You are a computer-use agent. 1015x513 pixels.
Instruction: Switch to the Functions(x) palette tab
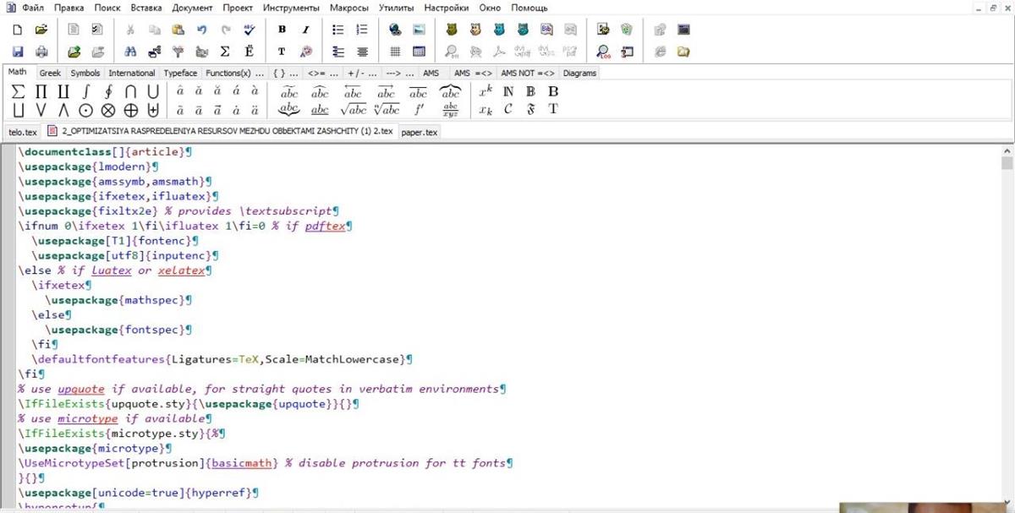click(x=235, y=74)
